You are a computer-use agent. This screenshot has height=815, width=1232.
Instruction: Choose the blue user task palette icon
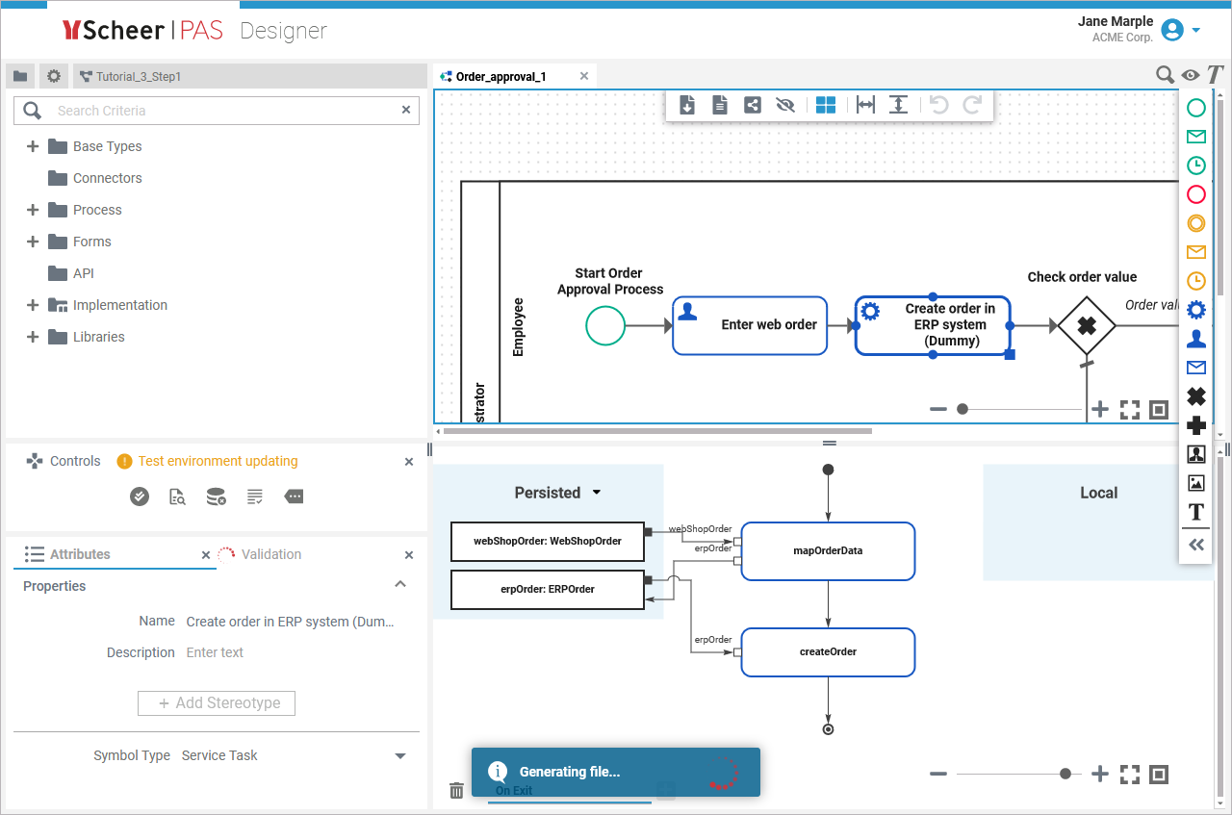click(1195, 339)
